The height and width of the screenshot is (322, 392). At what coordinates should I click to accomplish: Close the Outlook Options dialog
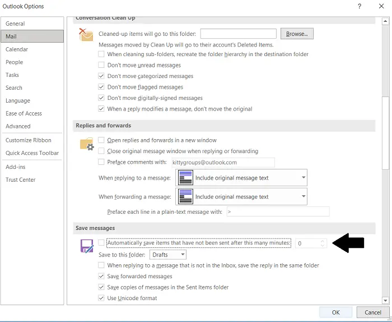point(381,6)
